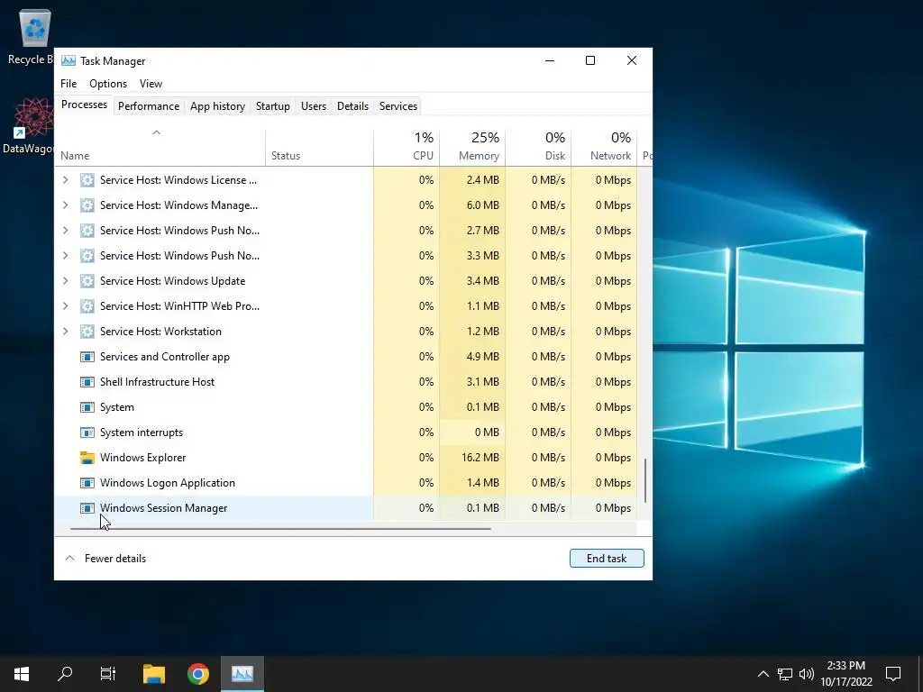
Task: Select the System interrupts process name
Action: tap(142, 432)
